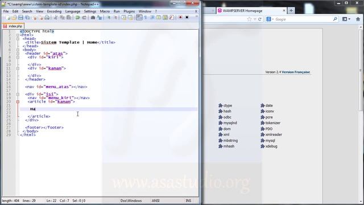
Task: Toggle the Word Wrap toolbar button
Action: tap(139, 18)
